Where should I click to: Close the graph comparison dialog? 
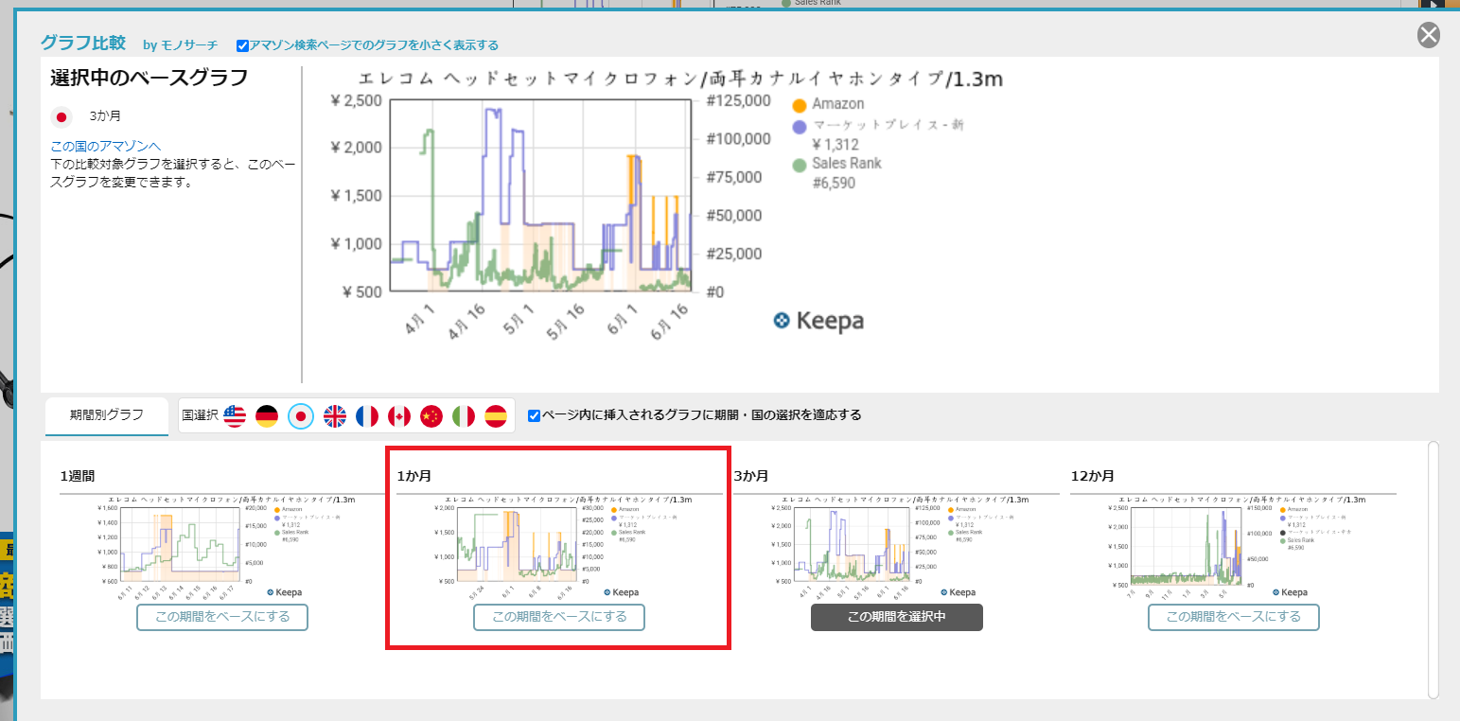(x=1429, y=36)
